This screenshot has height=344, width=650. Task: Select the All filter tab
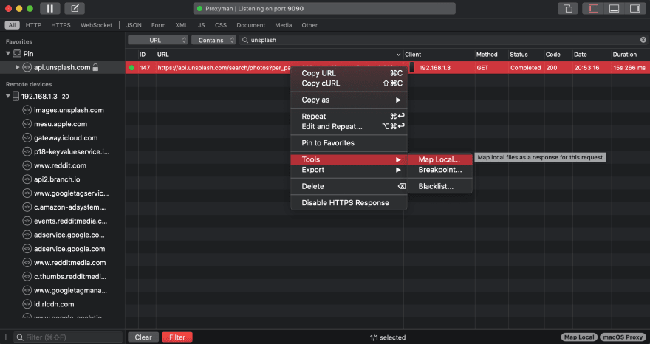[12, 25]
